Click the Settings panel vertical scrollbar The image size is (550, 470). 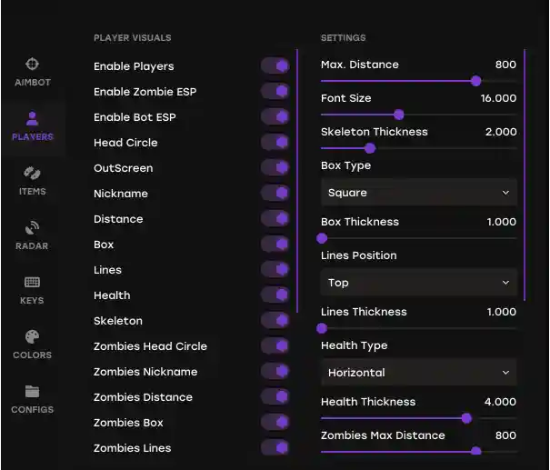(x=525, y=175)
